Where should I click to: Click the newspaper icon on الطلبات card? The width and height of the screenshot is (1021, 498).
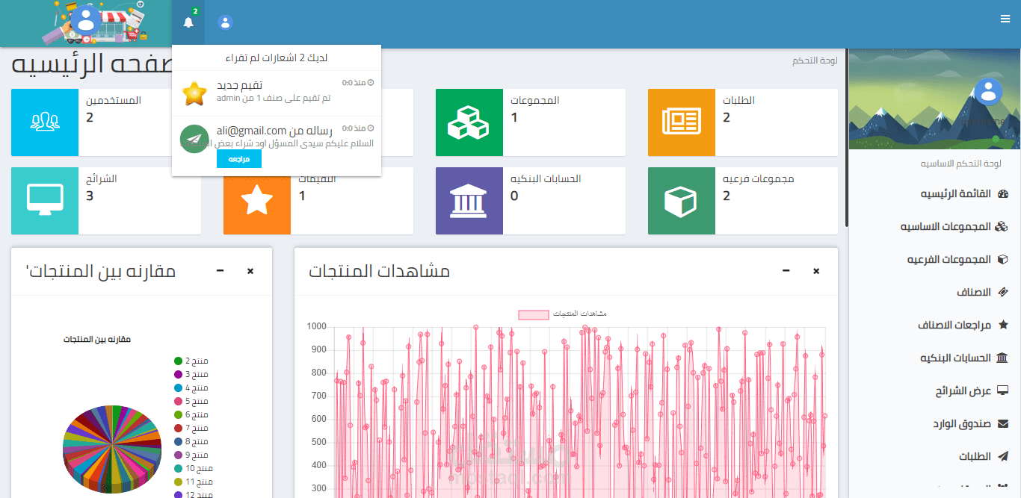click(681, 122)
